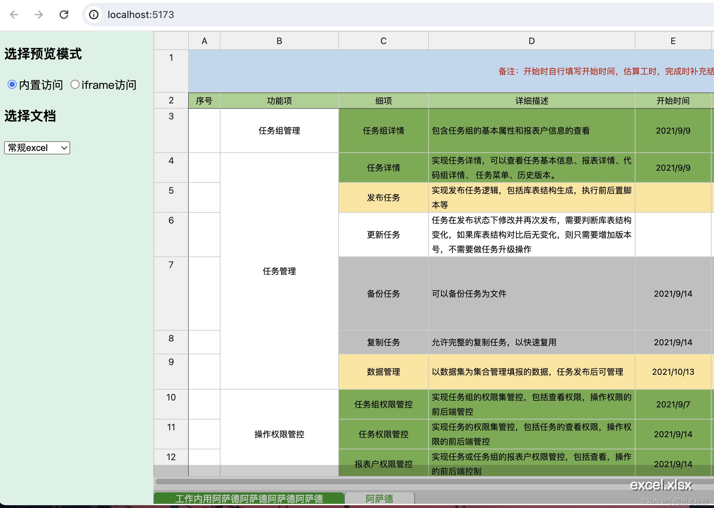Viewport: 714px width, 508px height.
Task: Click the 任务权限管控 cell
Action: (x=383, y=434)
